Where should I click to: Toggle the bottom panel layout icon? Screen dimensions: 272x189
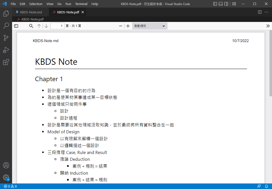(221, 4)
